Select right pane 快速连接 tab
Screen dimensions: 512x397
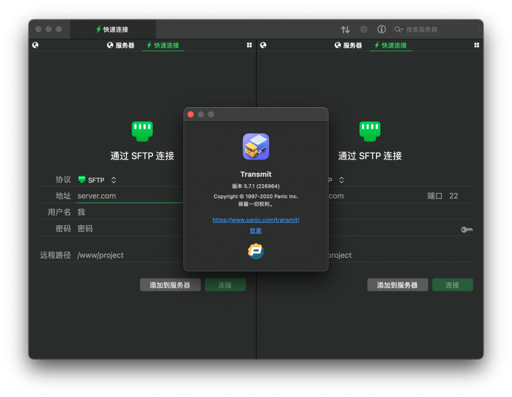point(390,45)
